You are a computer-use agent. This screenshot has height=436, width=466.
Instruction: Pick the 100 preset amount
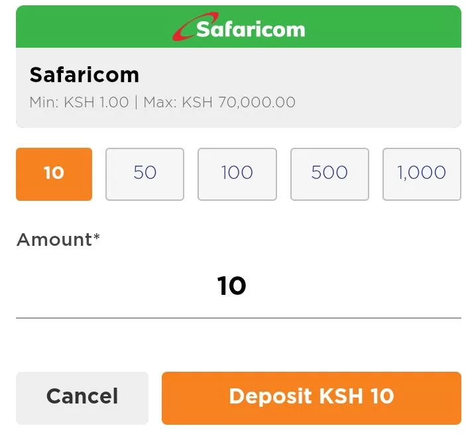pyautogui.click(x=237, y=174)
